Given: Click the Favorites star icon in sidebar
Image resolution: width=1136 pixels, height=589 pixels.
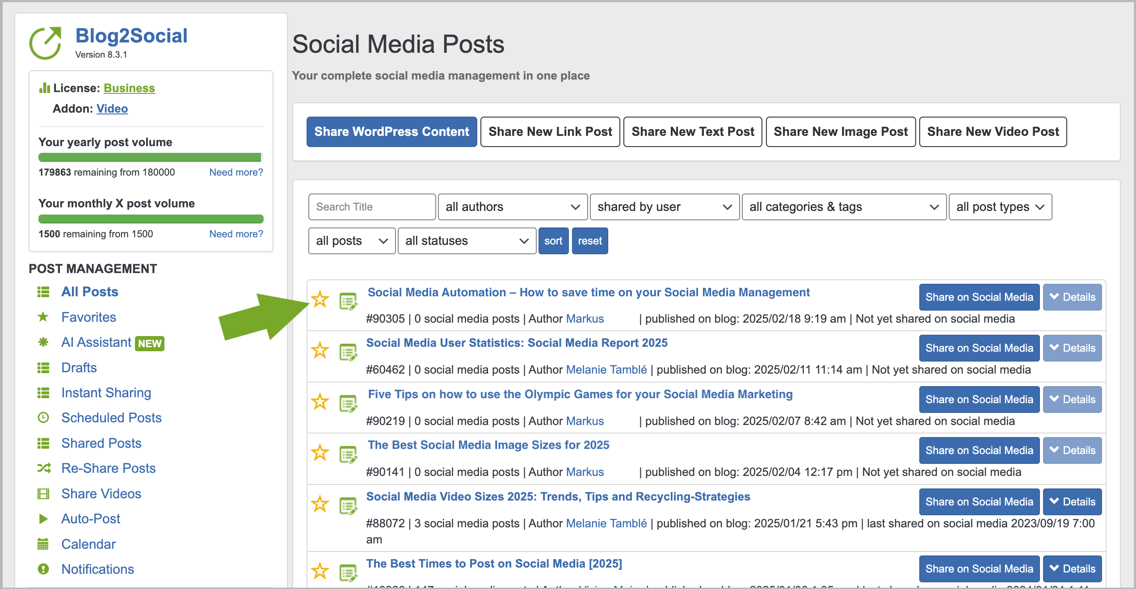Looking at the screenshot, I should tap(43, 317).
